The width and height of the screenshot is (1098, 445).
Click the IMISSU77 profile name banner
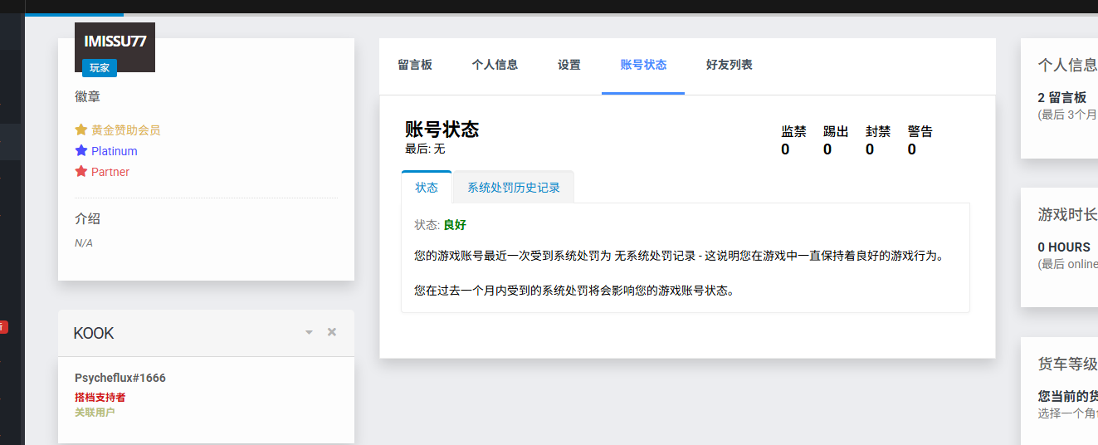coord(115,42)
